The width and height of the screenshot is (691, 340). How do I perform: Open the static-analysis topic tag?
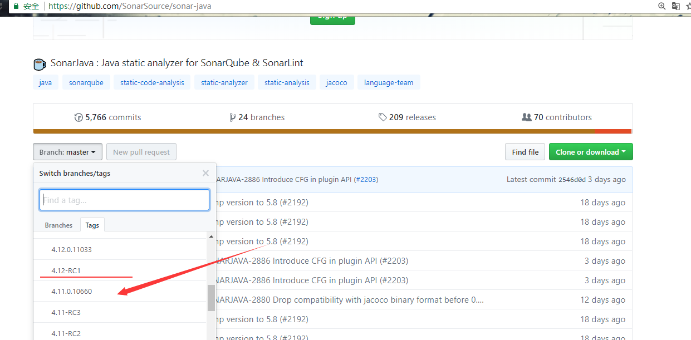click(287, 82)
